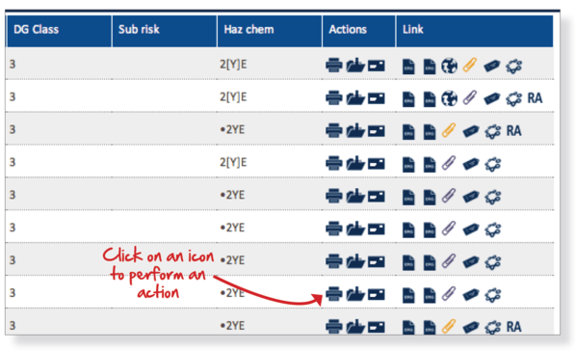The width and height of the screenshot is (575, 351).
Task: Click the DG Class column header
Action: point(59,31)
